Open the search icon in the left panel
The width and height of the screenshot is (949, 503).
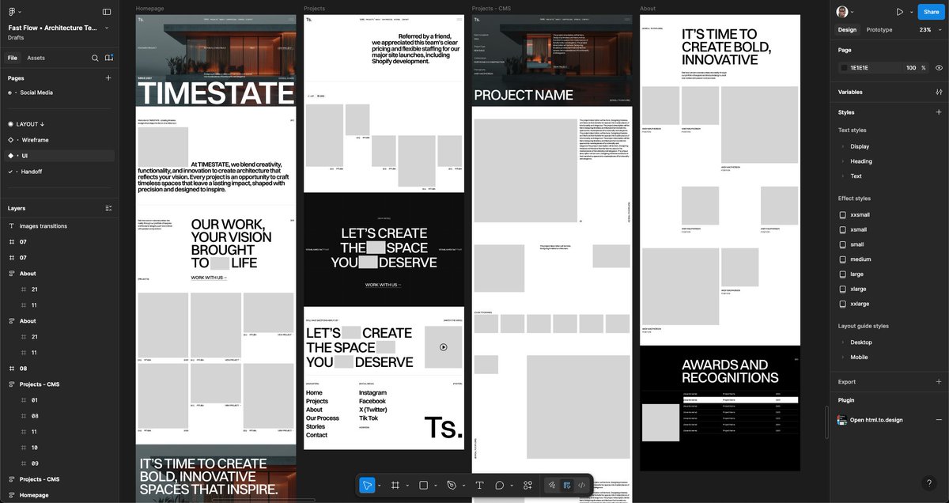click(95, 58)
